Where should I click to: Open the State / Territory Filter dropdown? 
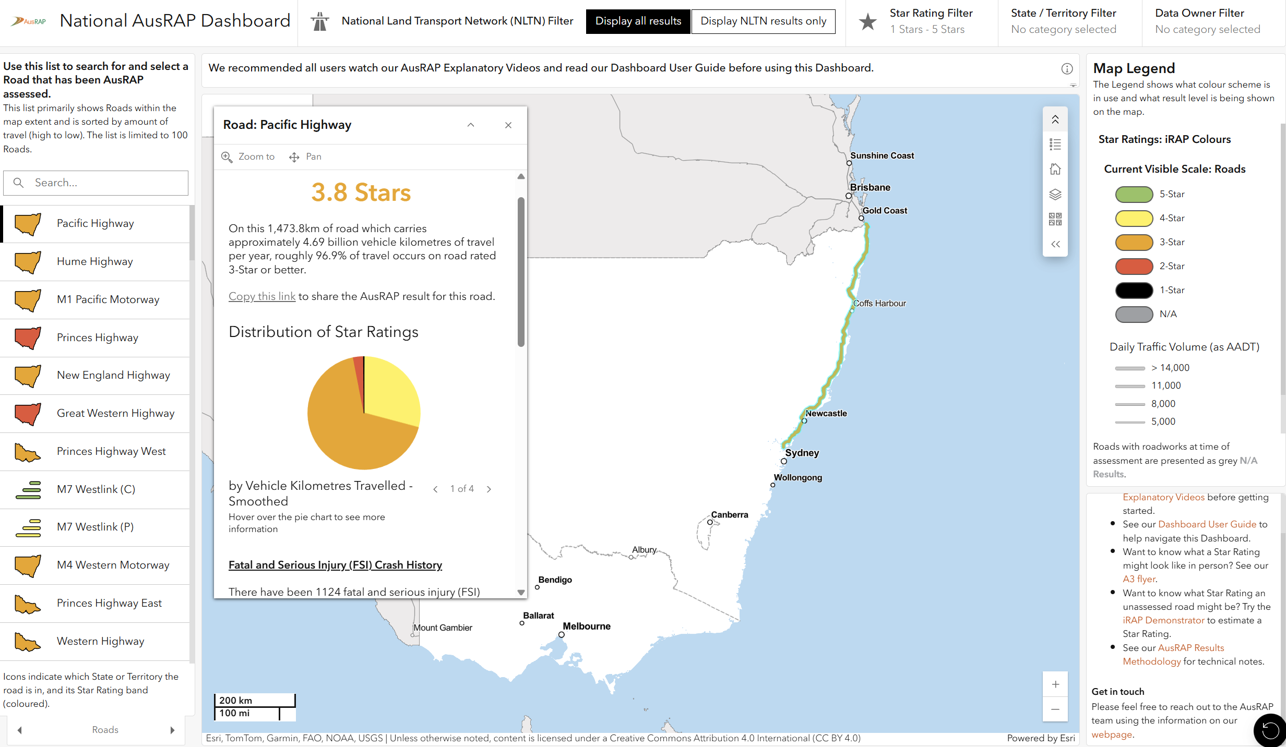pos(1063,21)
